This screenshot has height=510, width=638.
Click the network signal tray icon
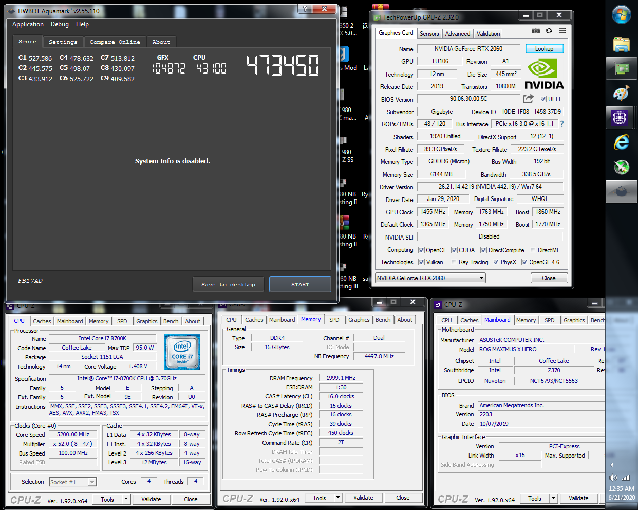626,478
